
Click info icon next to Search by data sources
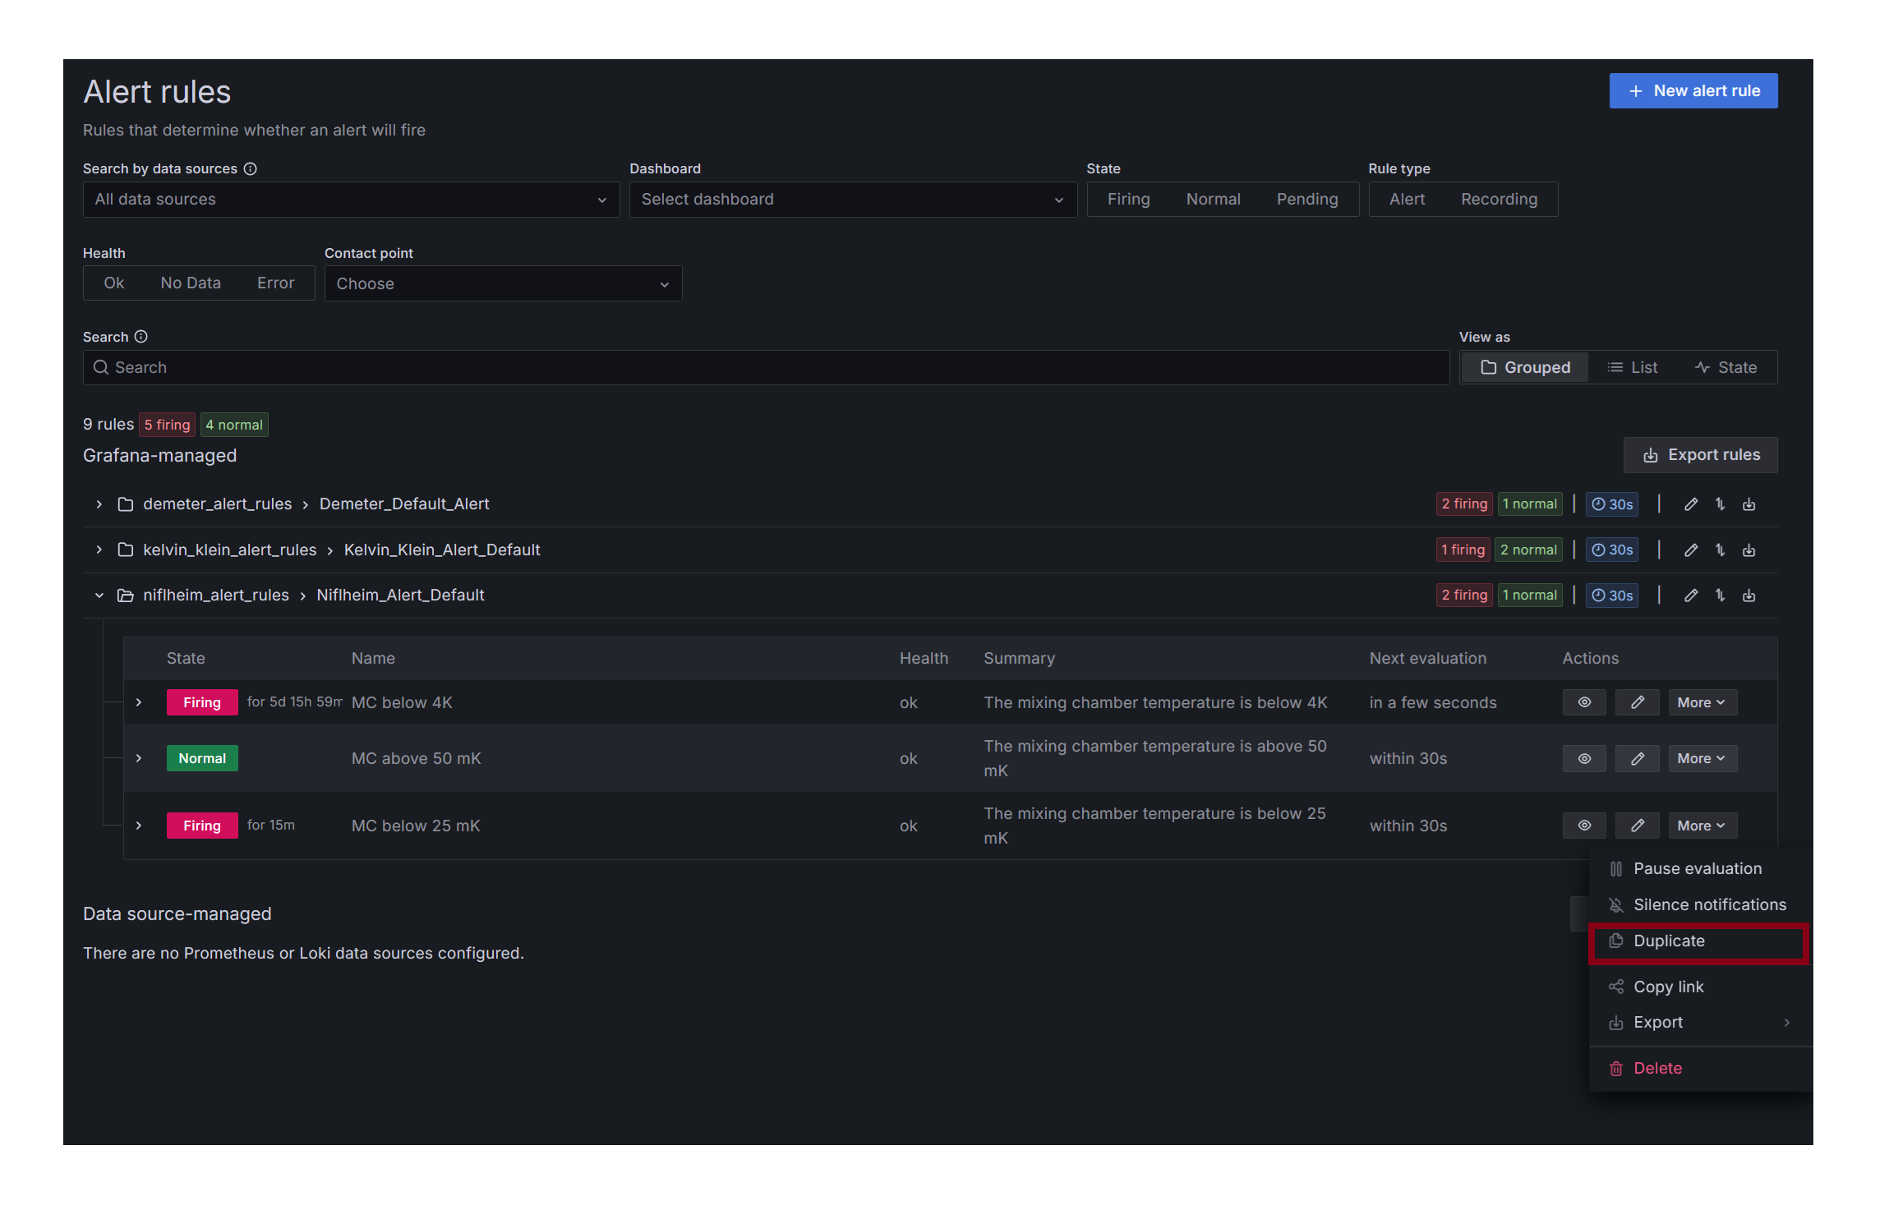tap(251, 168)
